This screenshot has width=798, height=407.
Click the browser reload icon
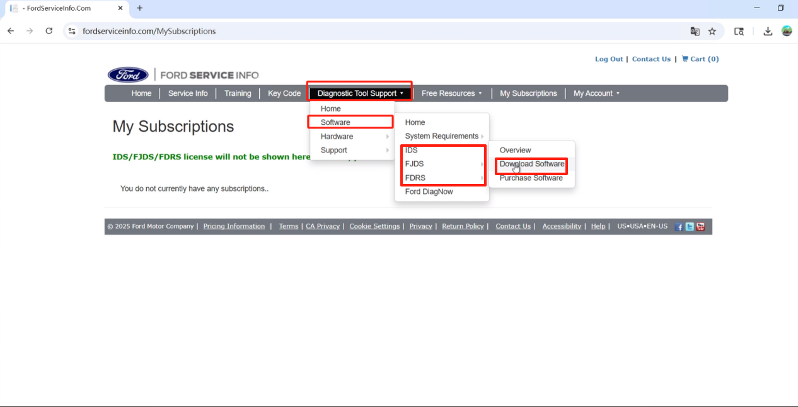tap(49, 31)
